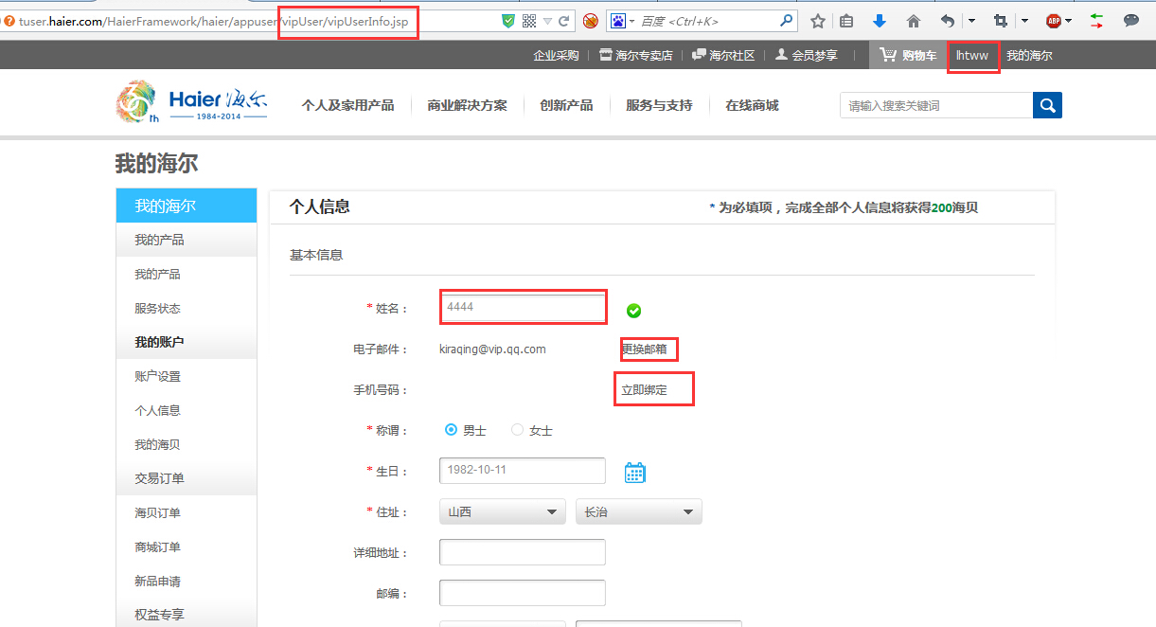Click the green shield security icon in address bar
The height and width of the screenshot is (627, 1156).
pyautogui.click(x=508, y=21)
